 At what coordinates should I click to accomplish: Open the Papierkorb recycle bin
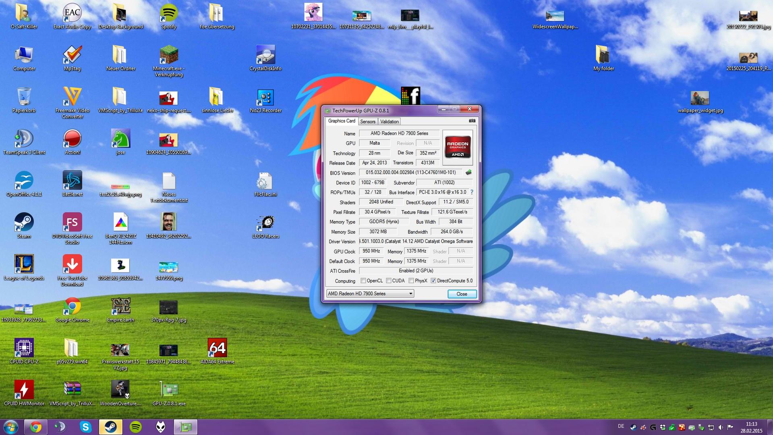(24, 100)
